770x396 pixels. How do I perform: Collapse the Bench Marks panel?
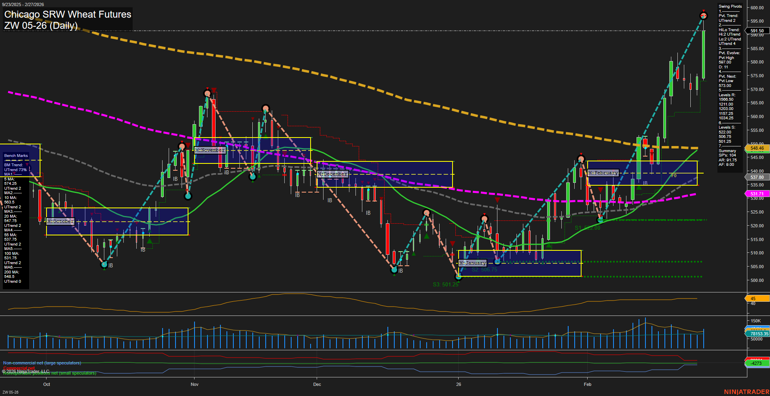click(15, 155)
